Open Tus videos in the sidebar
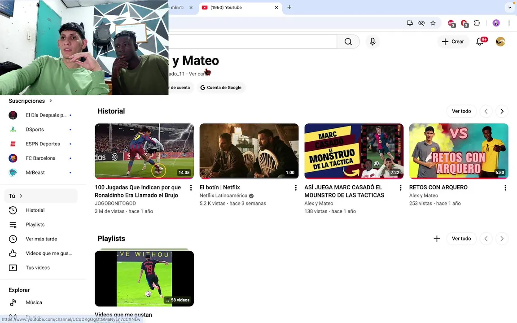 (41, 268)
